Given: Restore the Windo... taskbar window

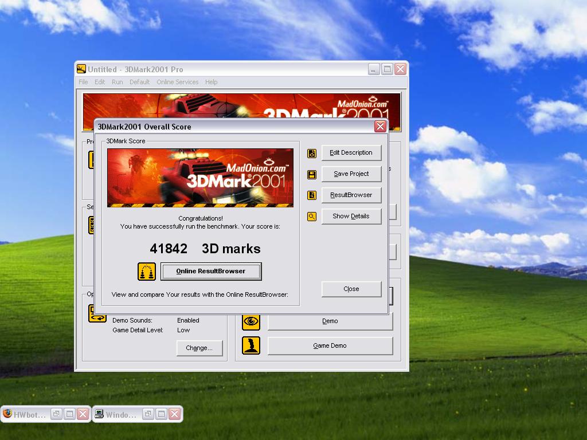Looking at the screenshot, I should tap(148, 414).
